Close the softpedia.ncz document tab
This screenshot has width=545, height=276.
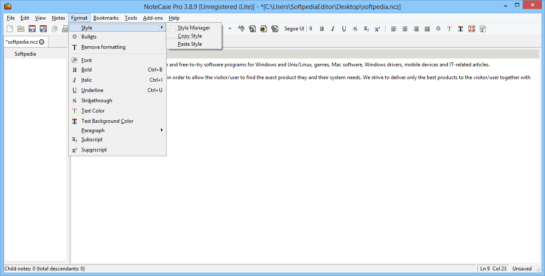[42, 42]
